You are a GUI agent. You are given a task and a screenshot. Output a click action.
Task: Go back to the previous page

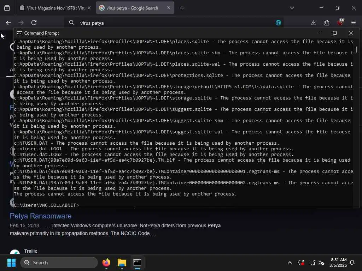[8, 23]
